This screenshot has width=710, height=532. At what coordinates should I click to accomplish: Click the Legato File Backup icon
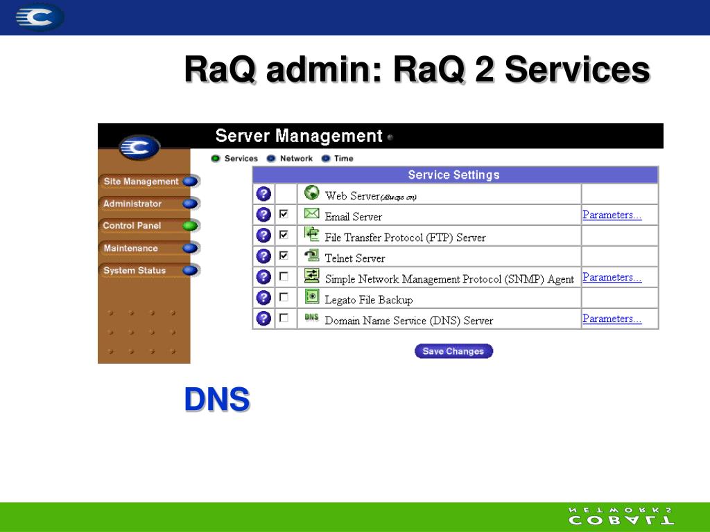(x=311, y=296)
